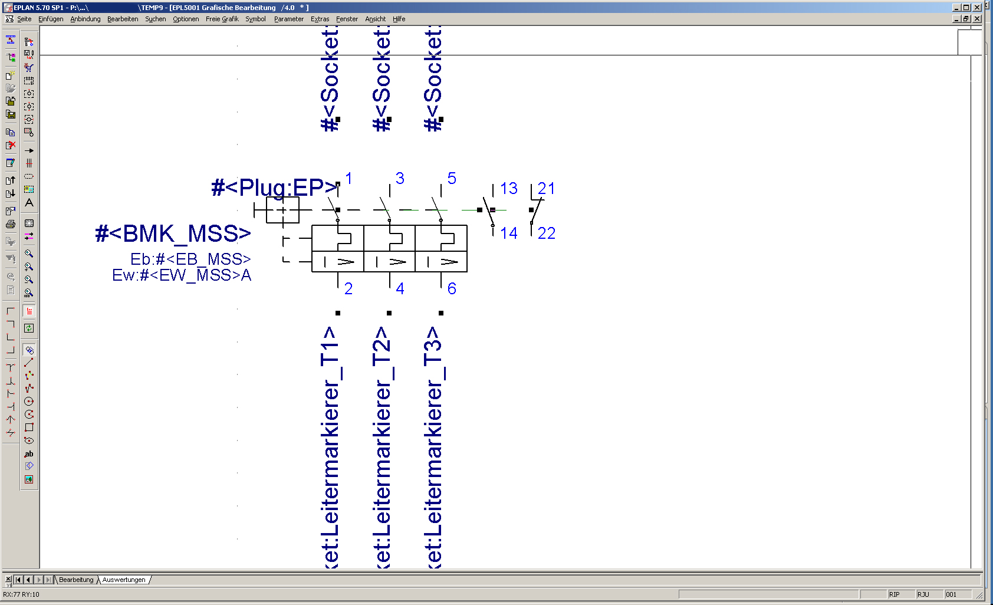Click the 'ab' free text tool
This screenshot has height=605, width=993.
click(x=29, y=453)
